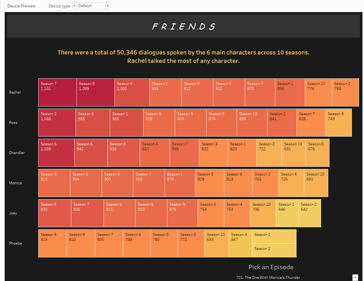Select Monica Season 9 tile (913)

point(54,183)
